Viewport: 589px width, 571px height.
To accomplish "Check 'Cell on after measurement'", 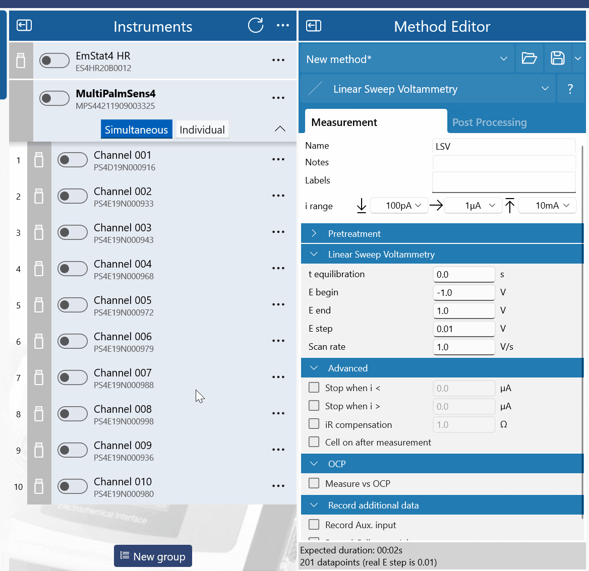I will point(314,442).
